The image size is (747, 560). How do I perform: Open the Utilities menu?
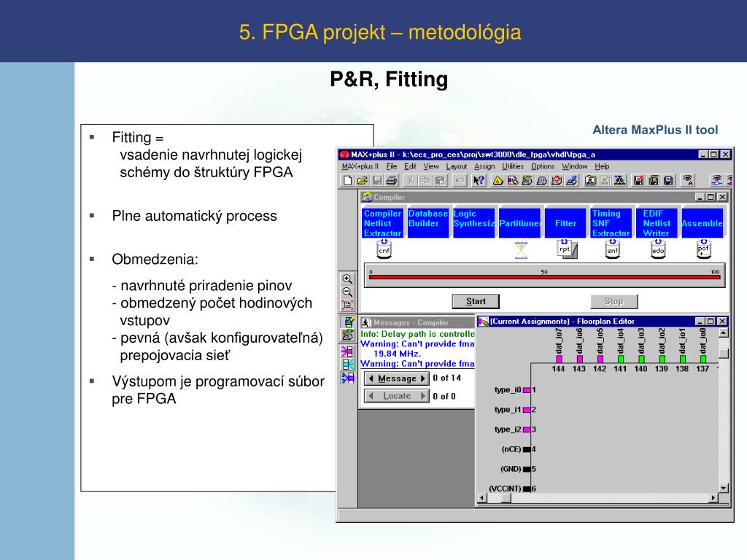click(513, 166)
